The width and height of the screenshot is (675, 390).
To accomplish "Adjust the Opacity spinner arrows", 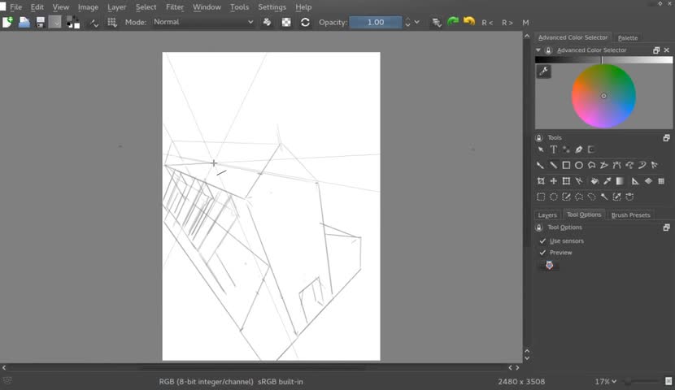I will pyautogui.click(x=407, y=23).
